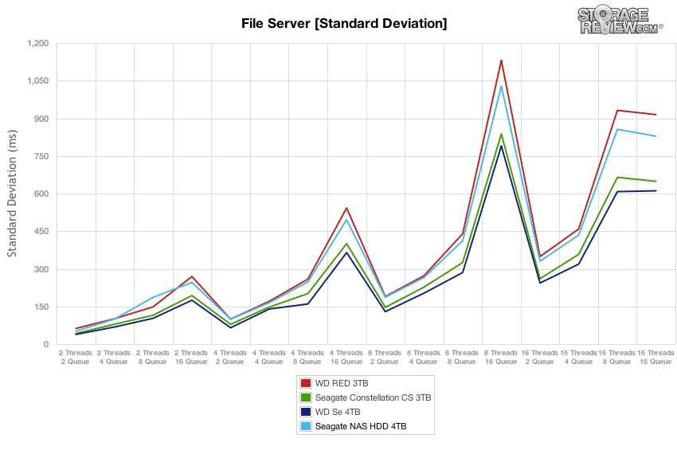Click the 4 Threads 16 Queue axis label

click(x=346, y=358)
